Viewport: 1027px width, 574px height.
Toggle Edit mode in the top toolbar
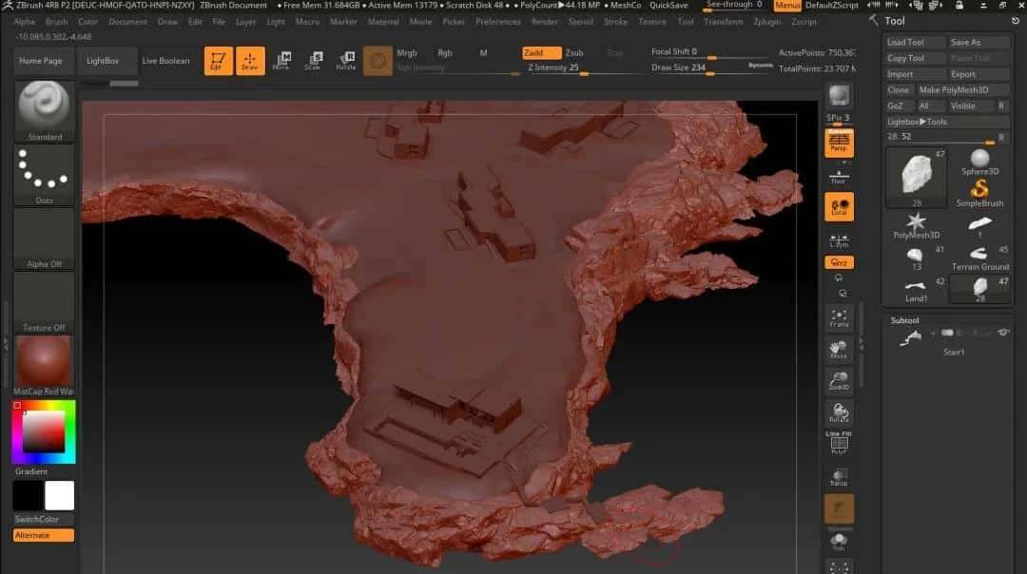[x=217, y=60]
